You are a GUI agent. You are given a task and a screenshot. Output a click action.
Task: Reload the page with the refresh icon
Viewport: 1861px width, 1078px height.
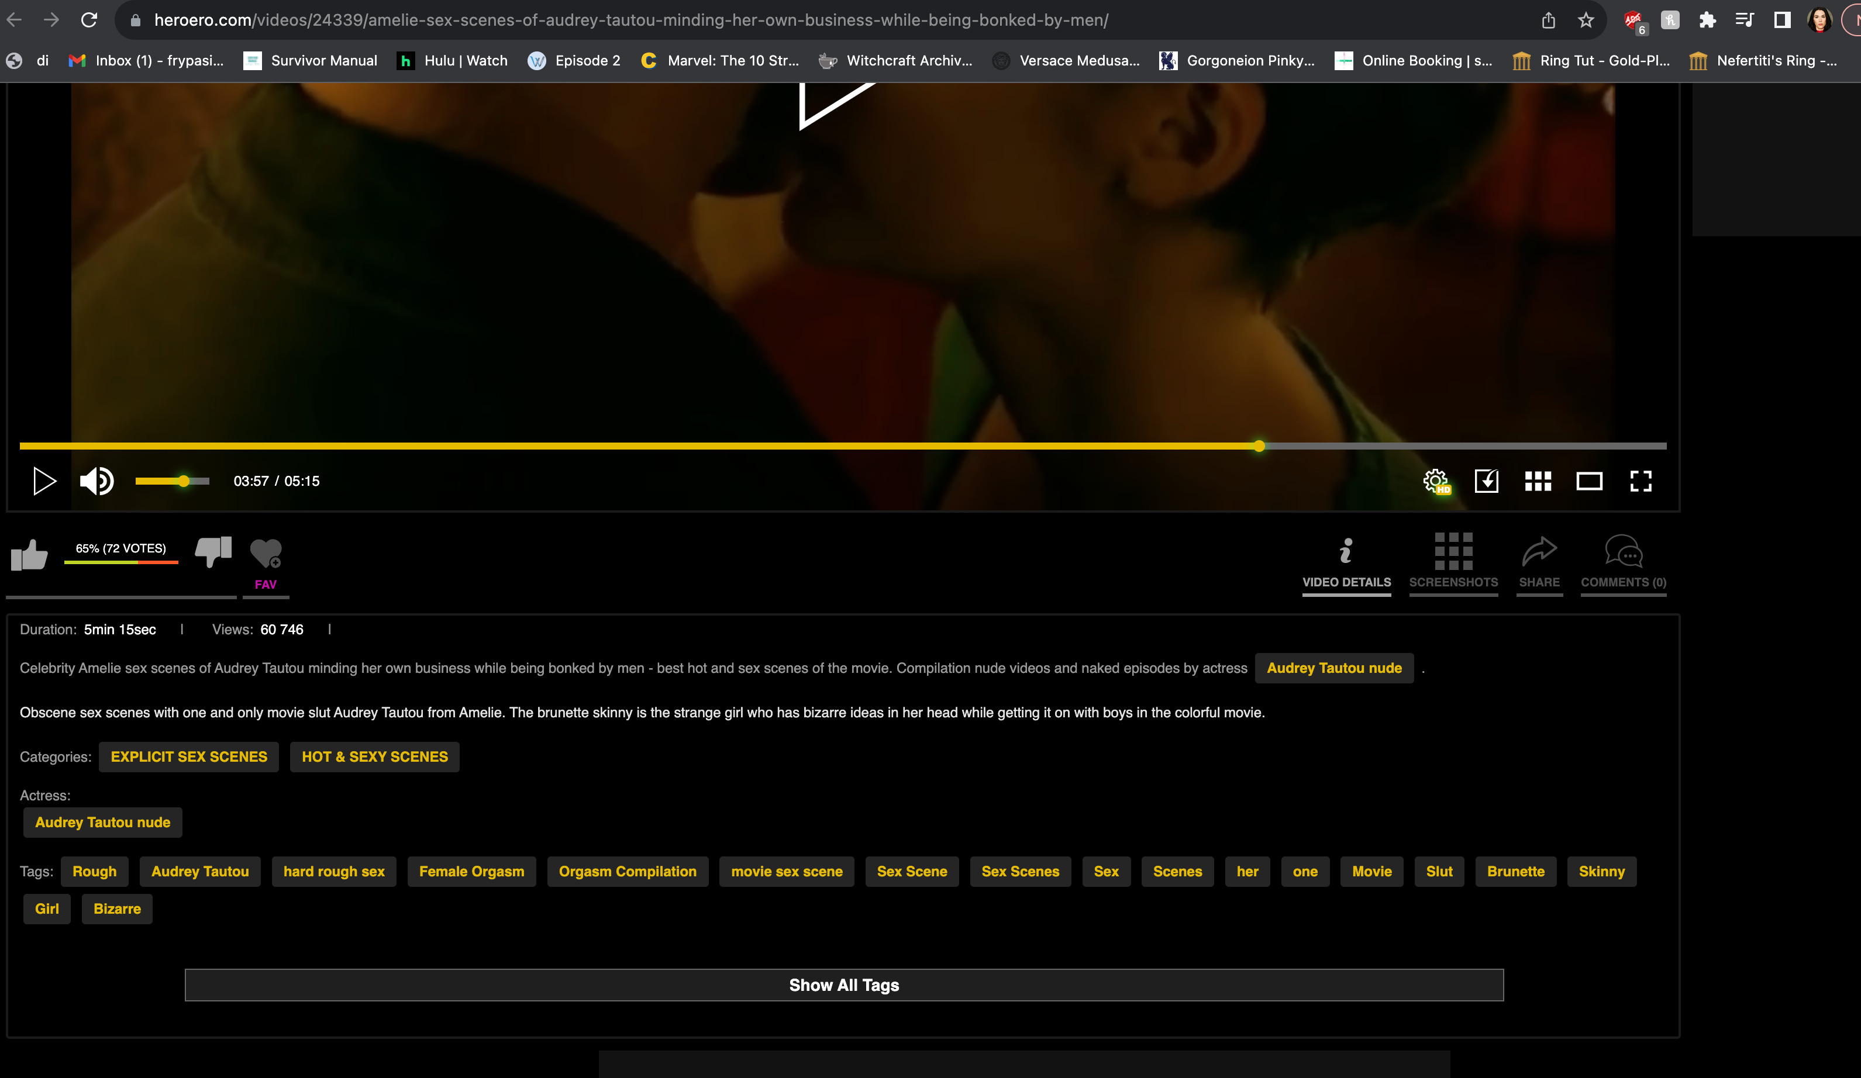coord(89,20)
